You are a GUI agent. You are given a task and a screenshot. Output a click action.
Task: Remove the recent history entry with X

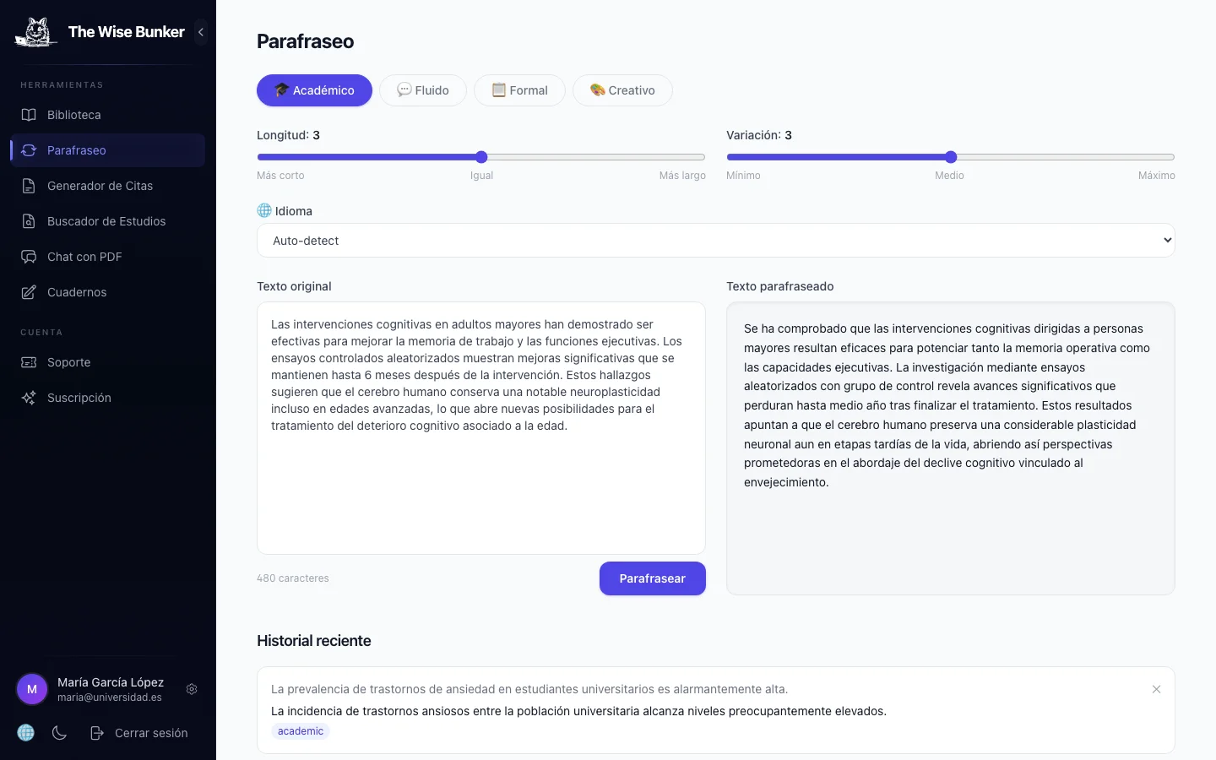(x=1156, y=689)
